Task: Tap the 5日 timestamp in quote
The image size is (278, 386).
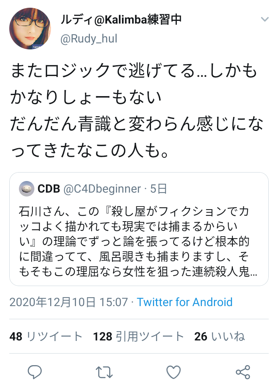Action: [x=159, y=189]
